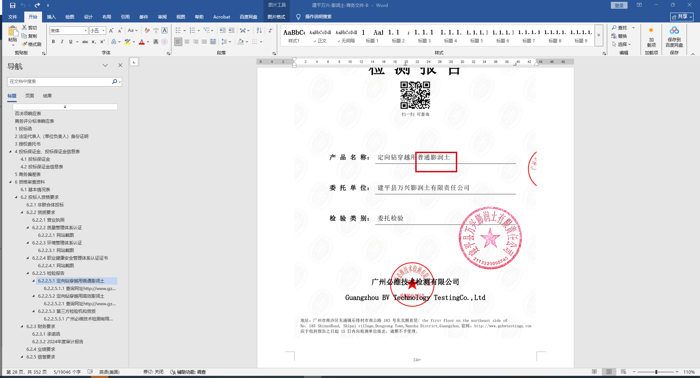Switch navigation pane to 页面 tab
Image resolution: width=700 pixels, height=378 pixels.
30,96
